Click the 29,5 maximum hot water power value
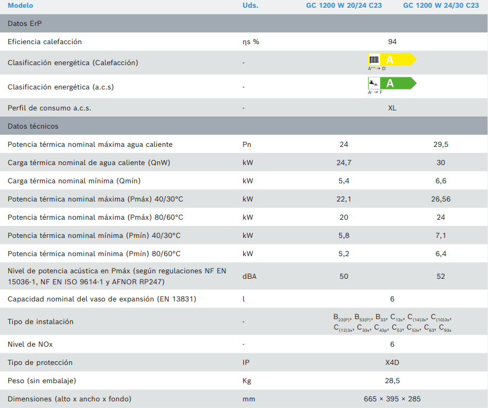 click(x=440, y=145)
